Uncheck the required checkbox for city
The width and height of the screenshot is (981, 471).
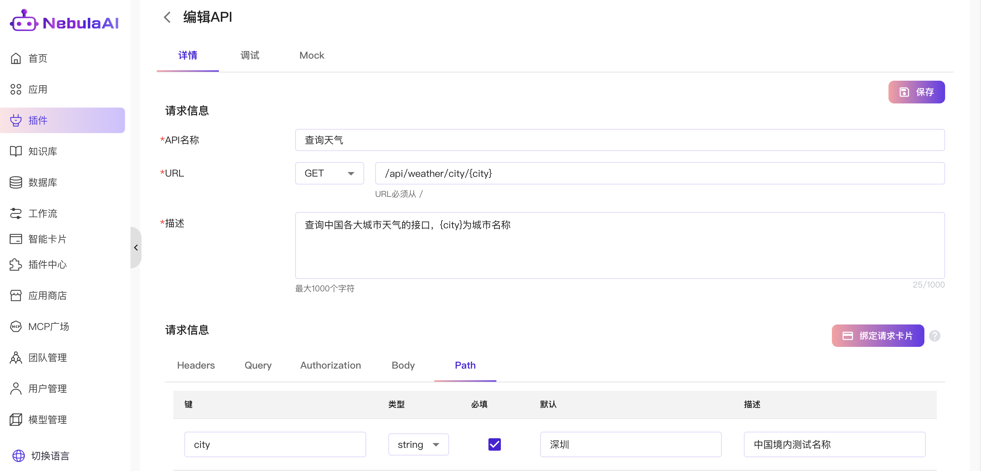(494, 444)
